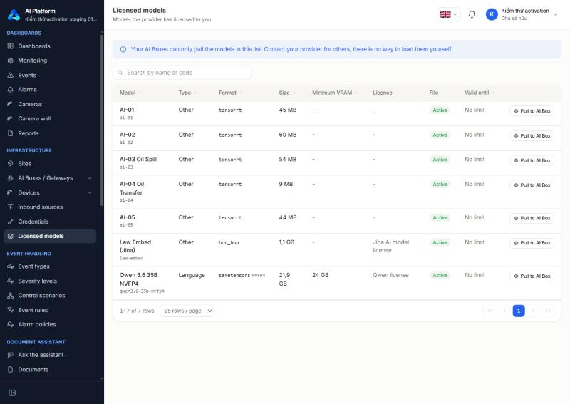Viewport: 570px width, 404px height.
Task: Pull AI-02 model to AI Box
Action: click(532, 135)
